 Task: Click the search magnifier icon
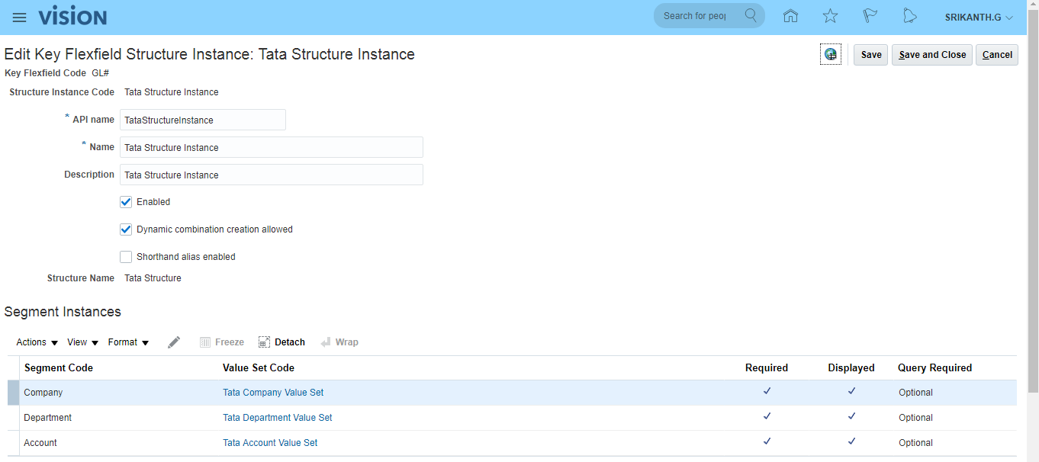coord(751,16)
